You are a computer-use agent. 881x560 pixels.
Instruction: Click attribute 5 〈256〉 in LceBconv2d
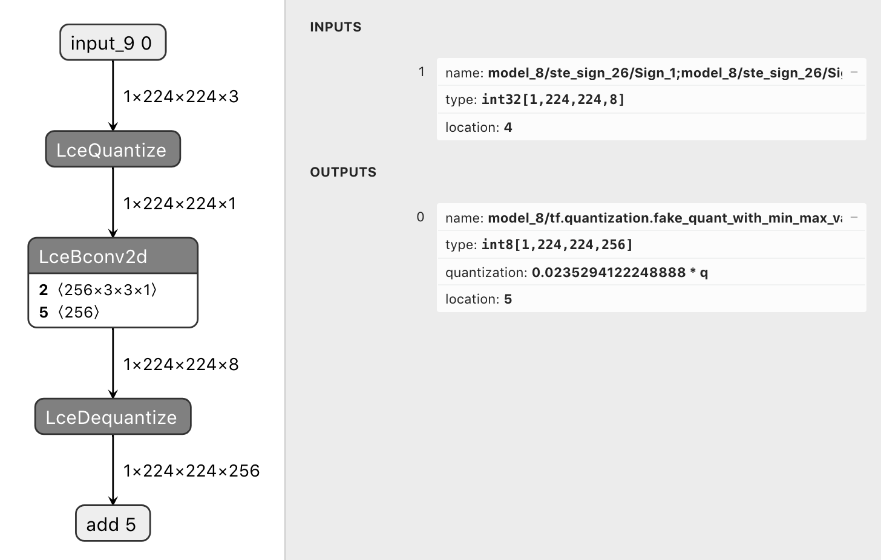pos(70,313)
